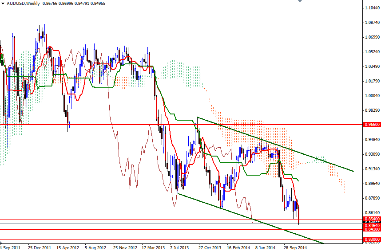This screenshot has height=251, width=381.
Task: Click the 0.86140 price scale value
Action: click(x=372, y=213)
